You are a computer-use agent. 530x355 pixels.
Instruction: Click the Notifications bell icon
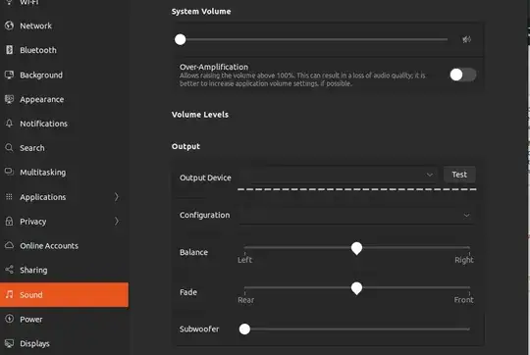tap(10, 124)
